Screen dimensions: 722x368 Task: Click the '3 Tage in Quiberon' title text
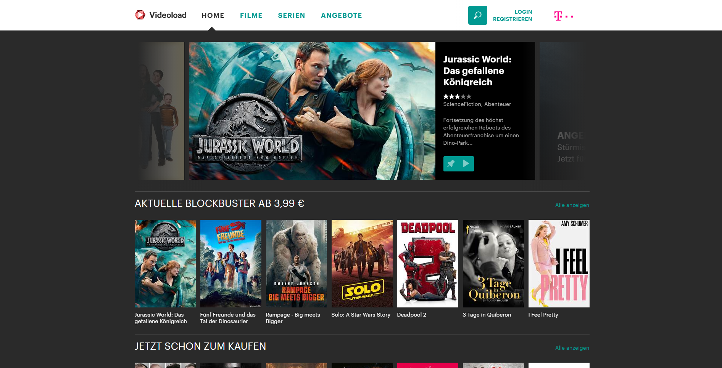(487, 315)
